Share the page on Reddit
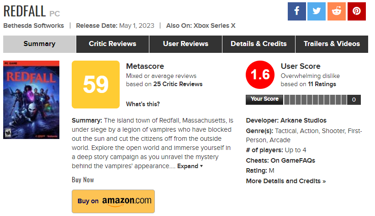 (x=337, y=11)
